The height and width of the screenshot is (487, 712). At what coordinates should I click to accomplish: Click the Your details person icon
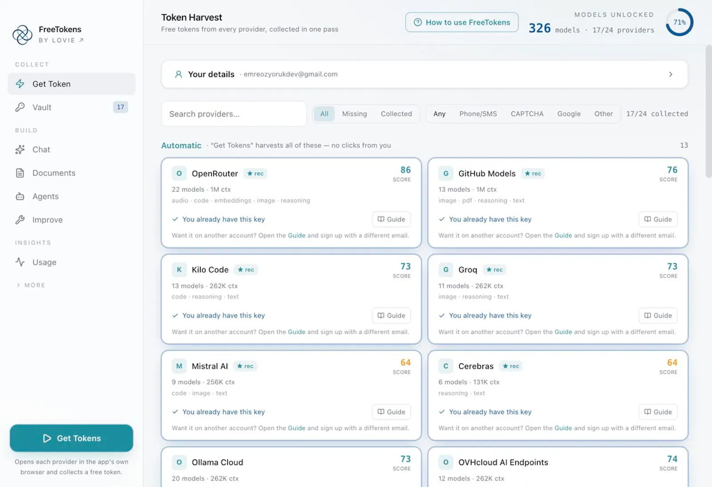coord(178,74)
